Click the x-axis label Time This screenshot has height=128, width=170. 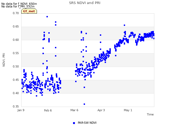point(150,114)
